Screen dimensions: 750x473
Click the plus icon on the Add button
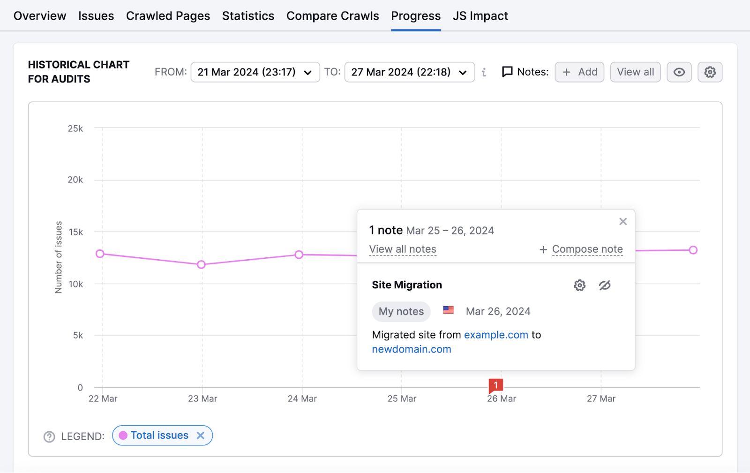pos(567,72)
